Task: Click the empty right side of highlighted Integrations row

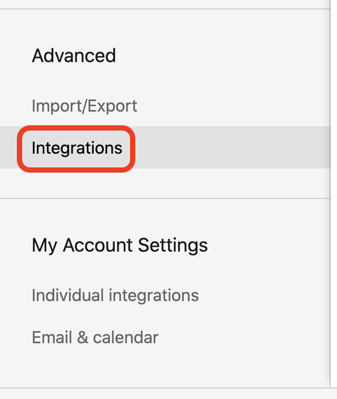Action: coord(232,147)
